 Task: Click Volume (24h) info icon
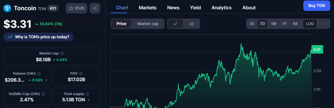click(x=39, y=74)
